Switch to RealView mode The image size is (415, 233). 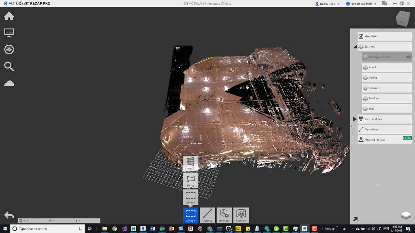(x=241, y=215)
